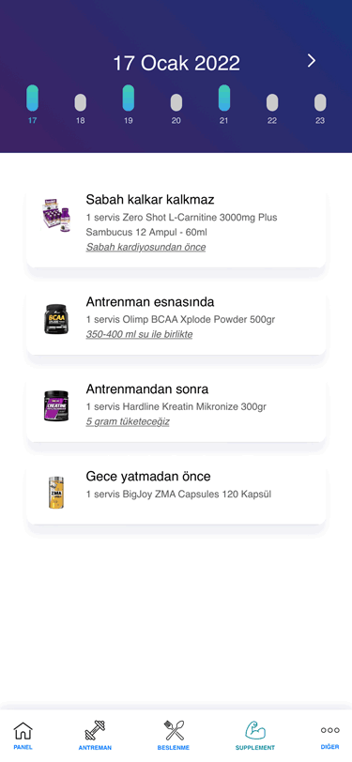
Task: Select the day 21 pill marker
Action: 224,98
